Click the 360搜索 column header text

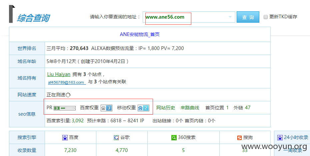click(x=187, y=137)
